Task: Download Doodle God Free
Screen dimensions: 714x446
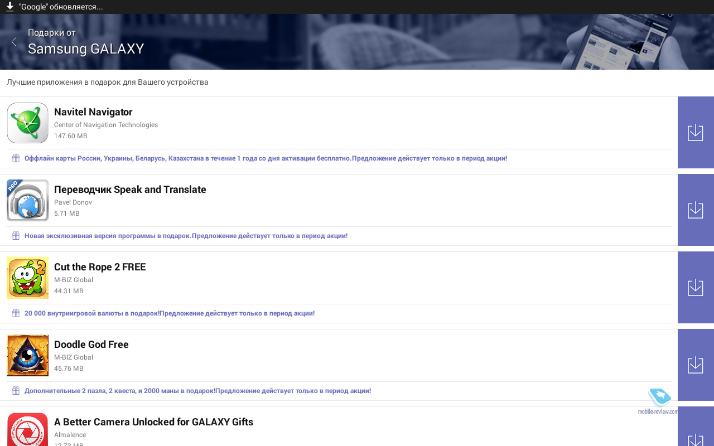Action: [x=696, y=365]
